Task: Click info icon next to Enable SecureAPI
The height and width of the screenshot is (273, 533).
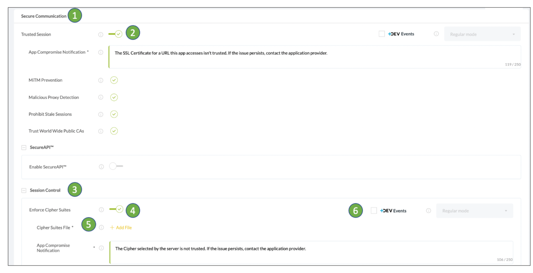Action: click(101, 167)
